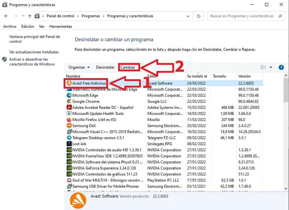This screenshot has height=210, width=289.
Task: Open the recent locations dropdown arrow
Action: (23, 16)
